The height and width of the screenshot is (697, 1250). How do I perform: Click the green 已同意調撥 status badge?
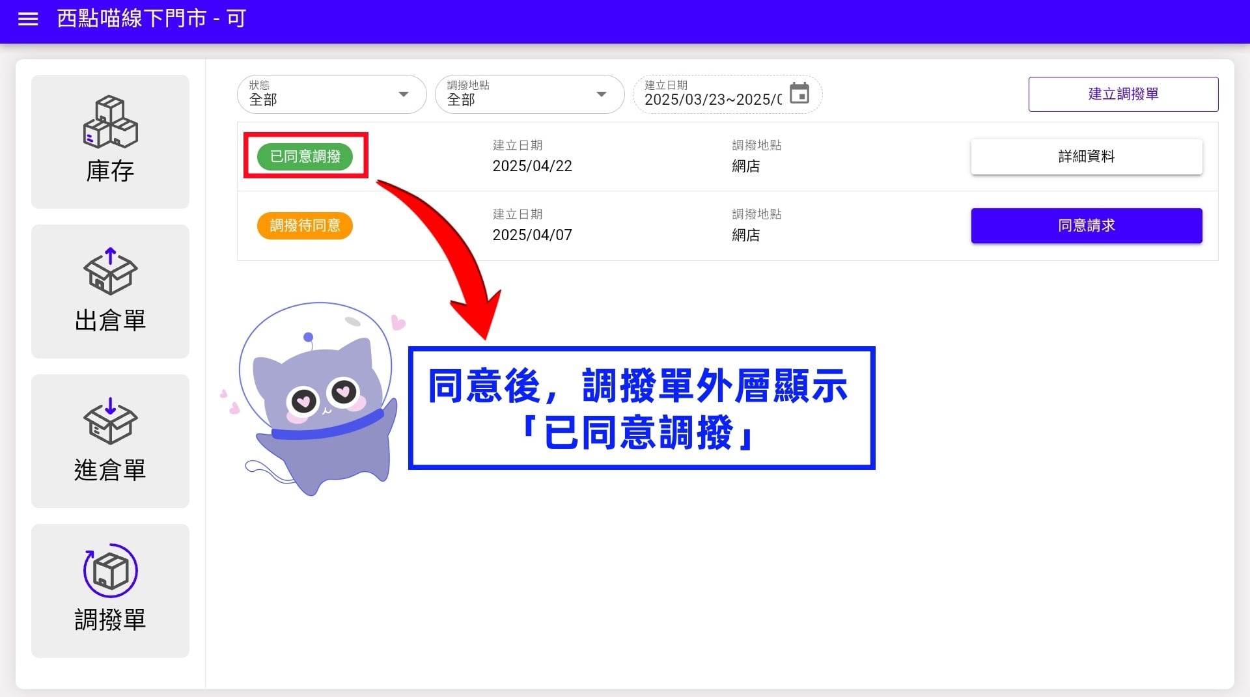(305, 156)
